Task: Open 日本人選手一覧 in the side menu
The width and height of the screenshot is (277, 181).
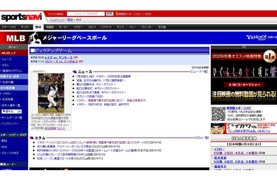Action: [x=11, y=105]
